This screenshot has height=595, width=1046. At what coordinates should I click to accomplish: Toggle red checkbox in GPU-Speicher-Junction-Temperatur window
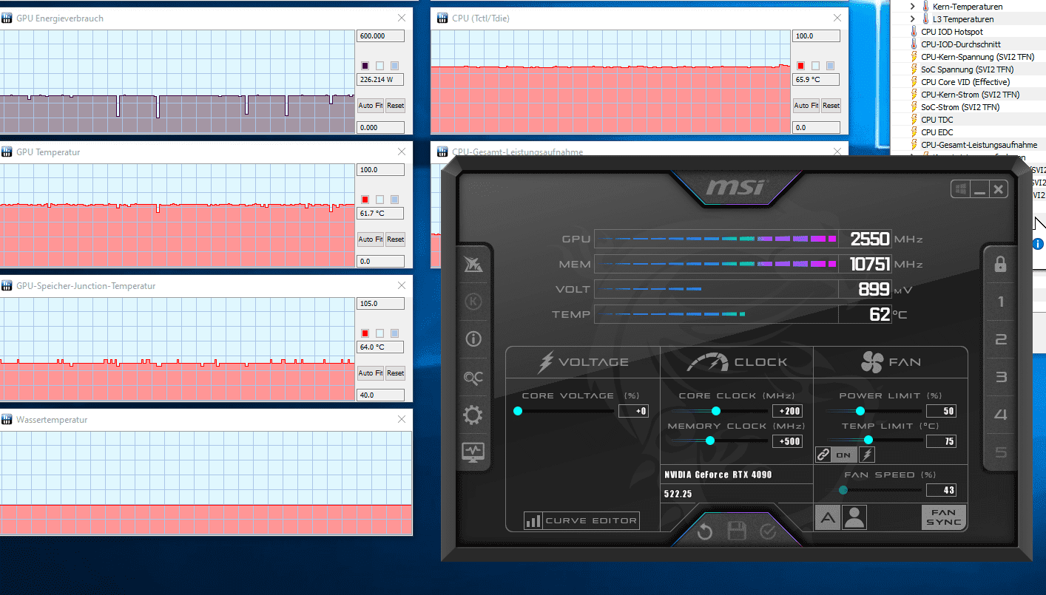pos(365,333)
